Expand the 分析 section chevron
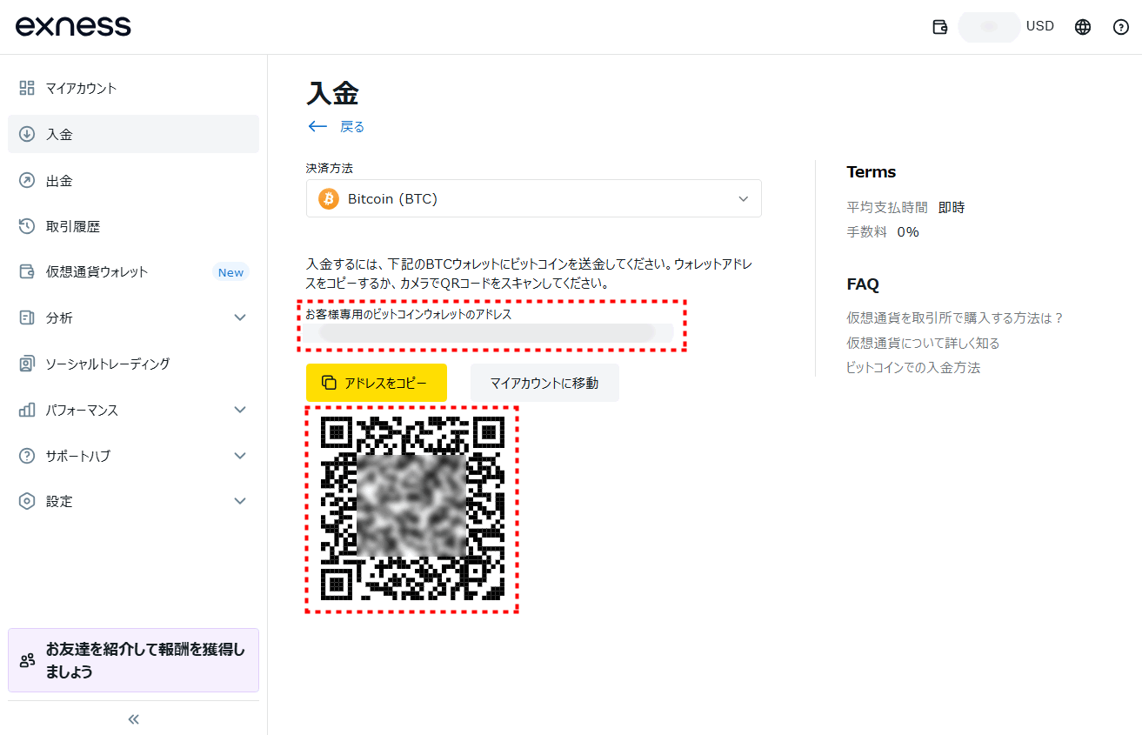The image size is (1142, 735). click(x=241, y=317)
